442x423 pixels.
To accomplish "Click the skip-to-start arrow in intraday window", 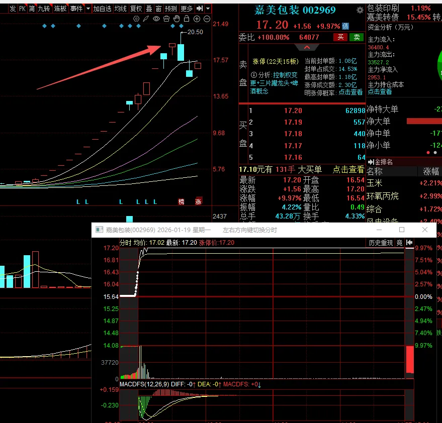I will [409, 243].
